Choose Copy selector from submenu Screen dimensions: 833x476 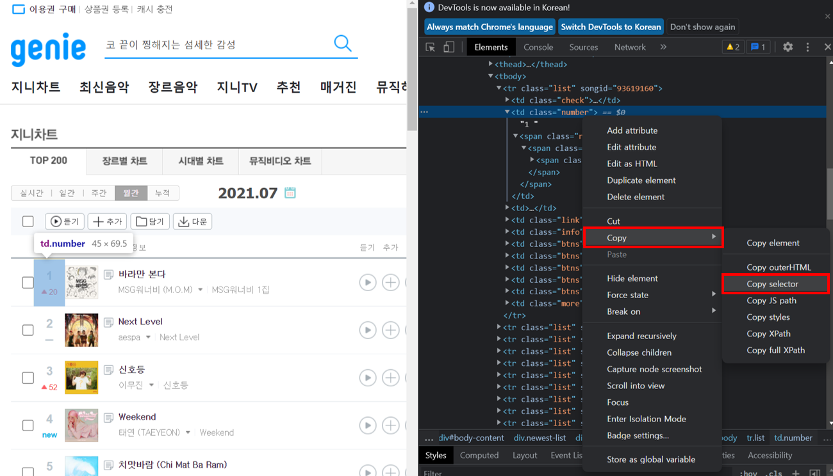(772, 284)
